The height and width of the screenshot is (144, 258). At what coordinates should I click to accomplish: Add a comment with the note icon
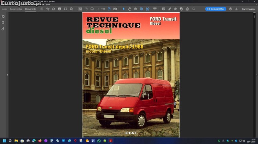click(x=163, y=9)
